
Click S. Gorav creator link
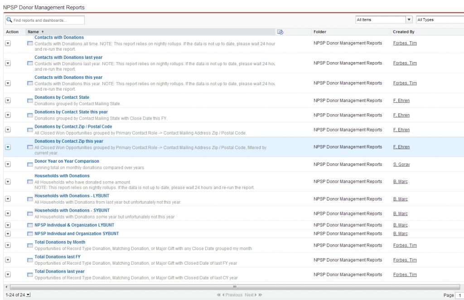click(401, 165)
